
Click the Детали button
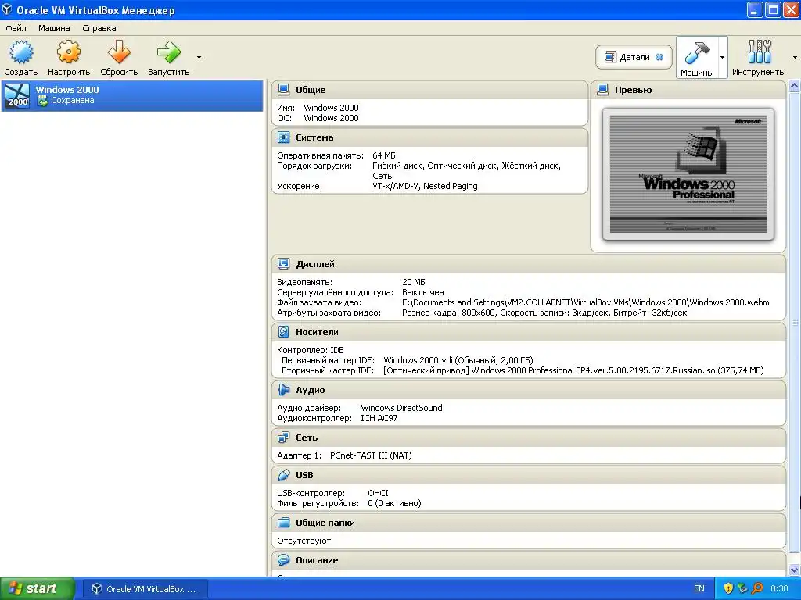(x=634, y=57)
